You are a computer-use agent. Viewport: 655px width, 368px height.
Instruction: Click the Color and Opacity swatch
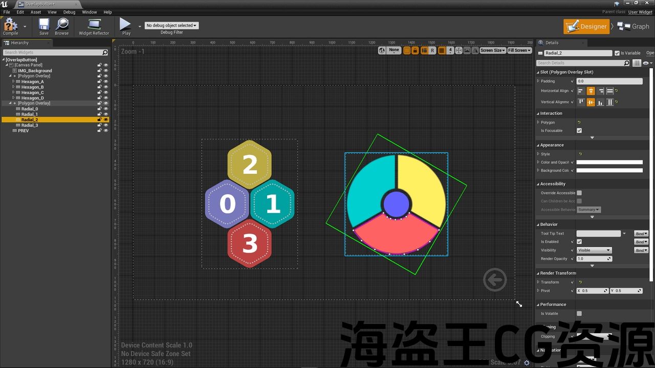tap(609, 163)
